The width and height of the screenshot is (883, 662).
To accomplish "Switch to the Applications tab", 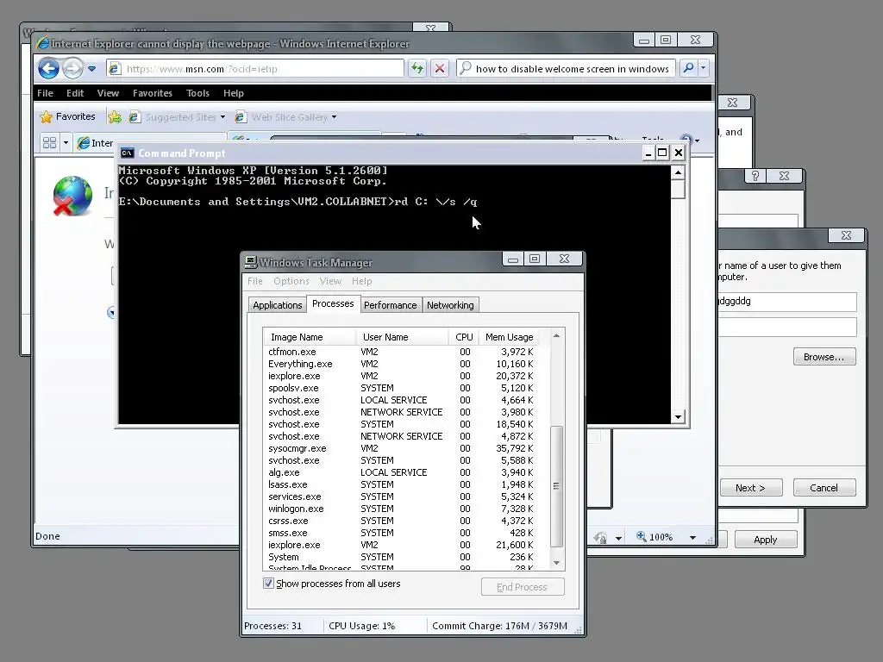I will (x=277, y=305).
